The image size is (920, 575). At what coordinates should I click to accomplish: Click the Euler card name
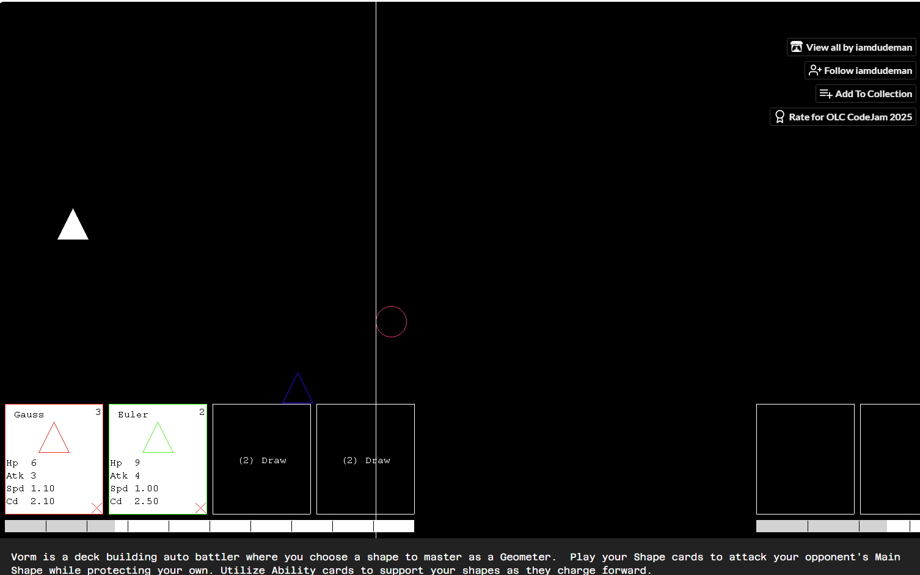coord(133,414)
